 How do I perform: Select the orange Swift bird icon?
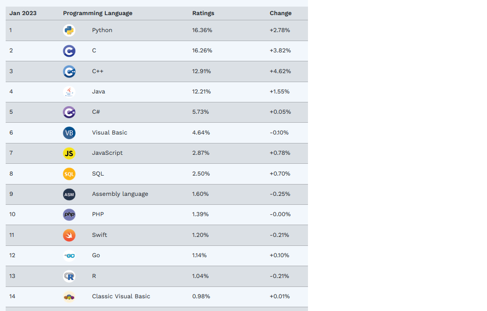coord(69,235)
